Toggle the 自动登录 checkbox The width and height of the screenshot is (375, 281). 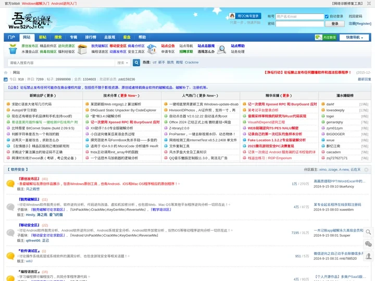coord(327,16)
